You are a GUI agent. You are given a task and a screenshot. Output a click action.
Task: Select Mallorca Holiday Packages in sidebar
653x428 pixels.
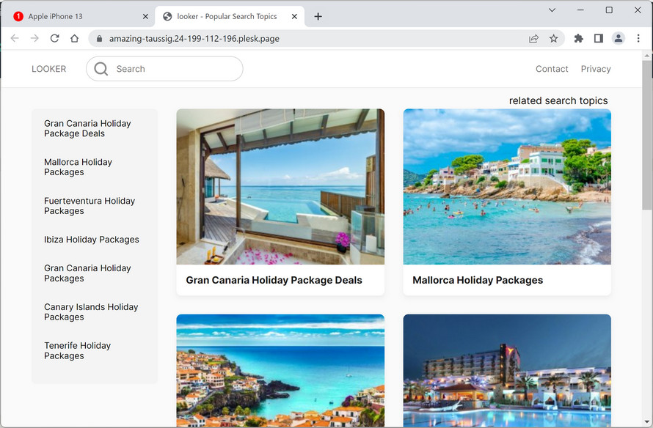coord(78,167)
